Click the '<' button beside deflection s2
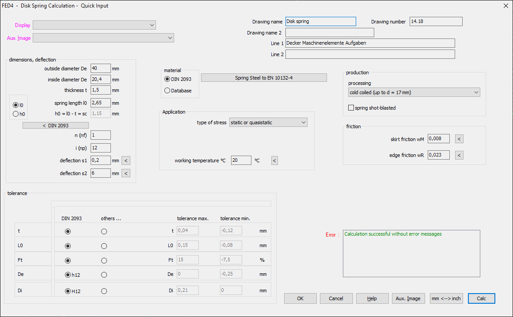This screenshot has width=513, height=317. point(126,173)
